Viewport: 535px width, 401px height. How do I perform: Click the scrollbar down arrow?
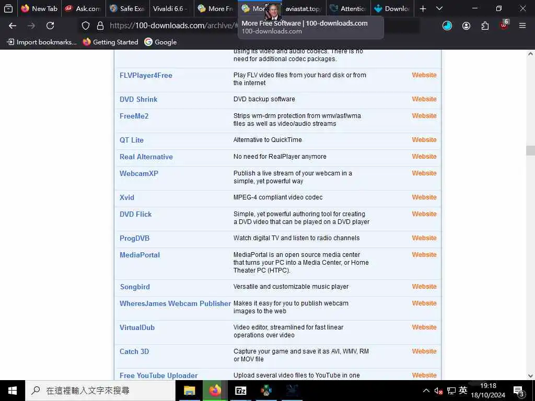pos(530,376)
